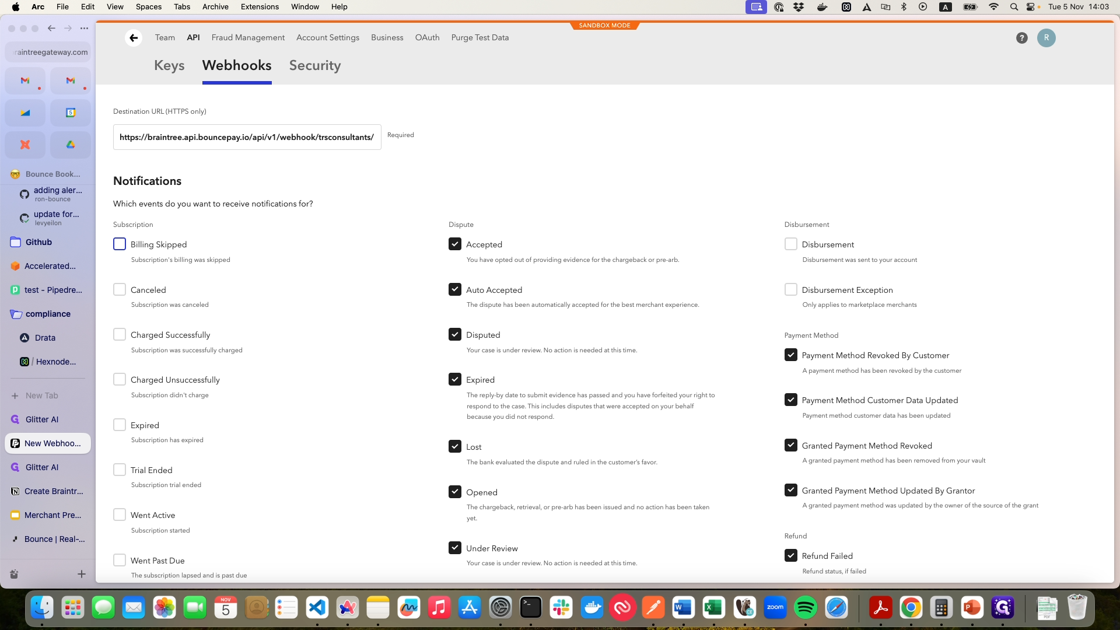Go back using Arc's back arrow
This screenshot has width=1120, height=630.
pyautogui.click(x=51, y=28)
